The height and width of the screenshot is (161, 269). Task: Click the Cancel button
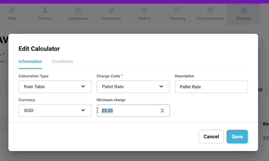211,137
